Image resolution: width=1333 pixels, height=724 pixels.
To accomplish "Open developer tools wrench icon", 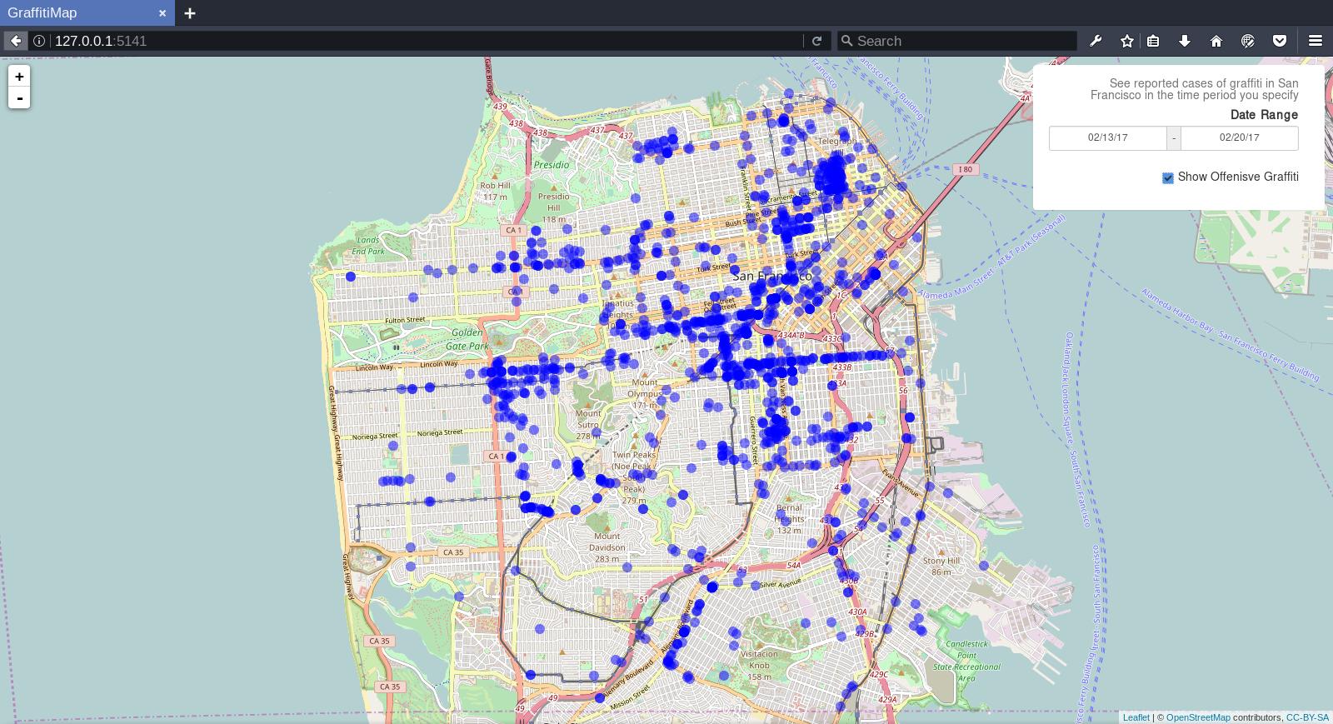I will click(x=1096, y=41).
